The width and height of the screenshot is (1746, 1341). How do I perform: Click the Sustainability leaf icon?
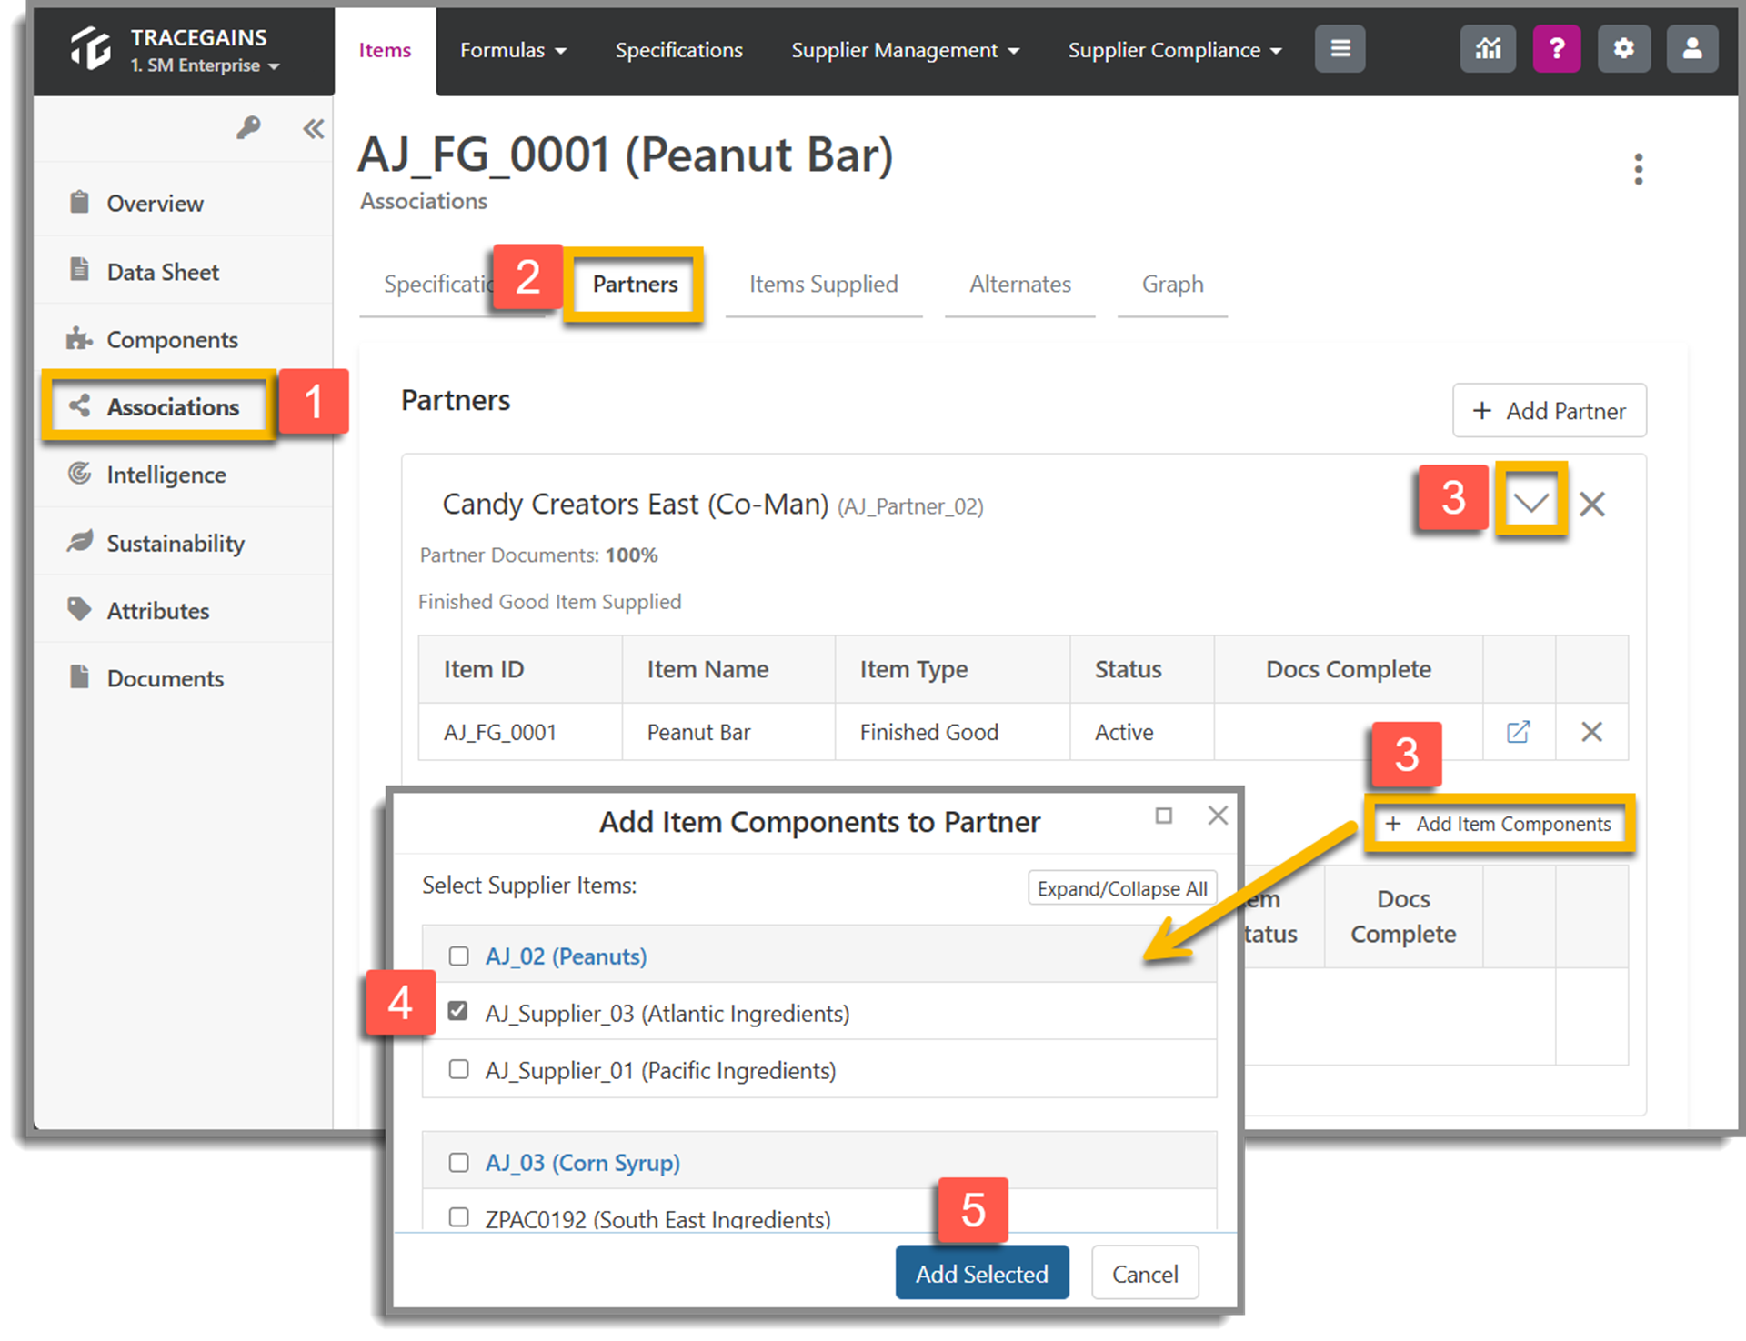coord(80,542)
